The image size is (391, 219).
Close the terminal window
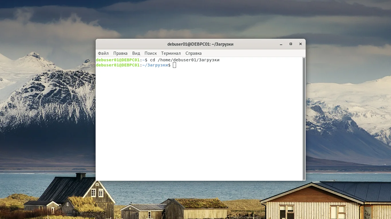pyautogui.click(x=301, y=44)
